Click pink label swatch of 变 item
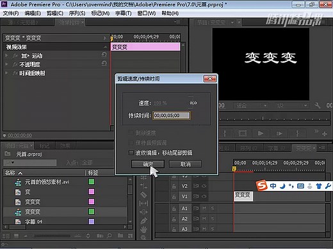Screen dimensions: 333x249 (92, 192)
